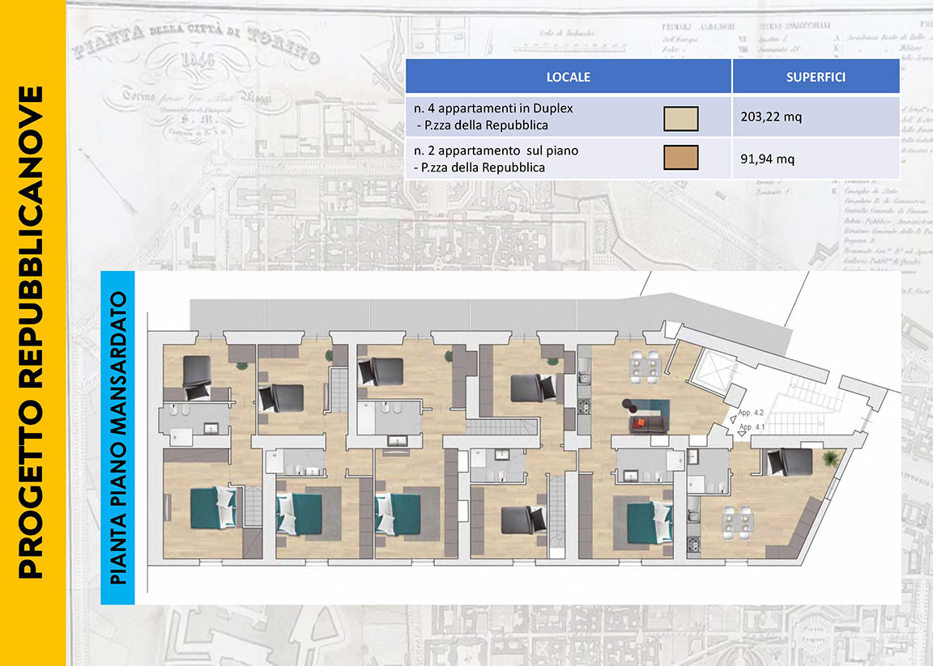
Task: Click the SUPERFICI column header
Action: pos(815,78)
